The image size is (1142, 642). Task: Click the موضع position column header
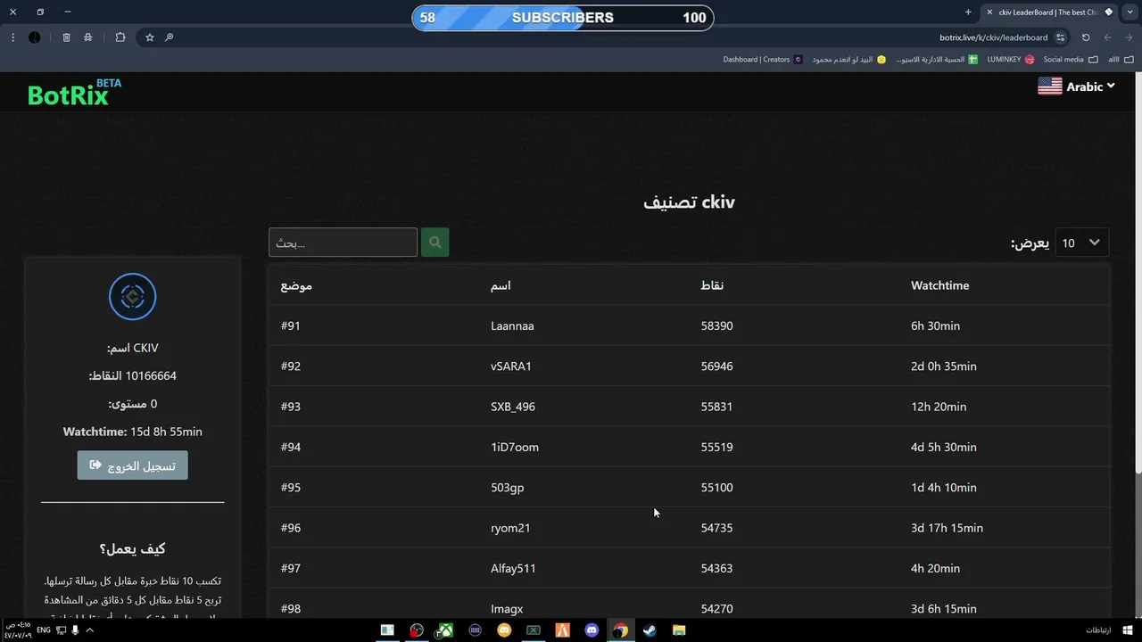[296, 285]
